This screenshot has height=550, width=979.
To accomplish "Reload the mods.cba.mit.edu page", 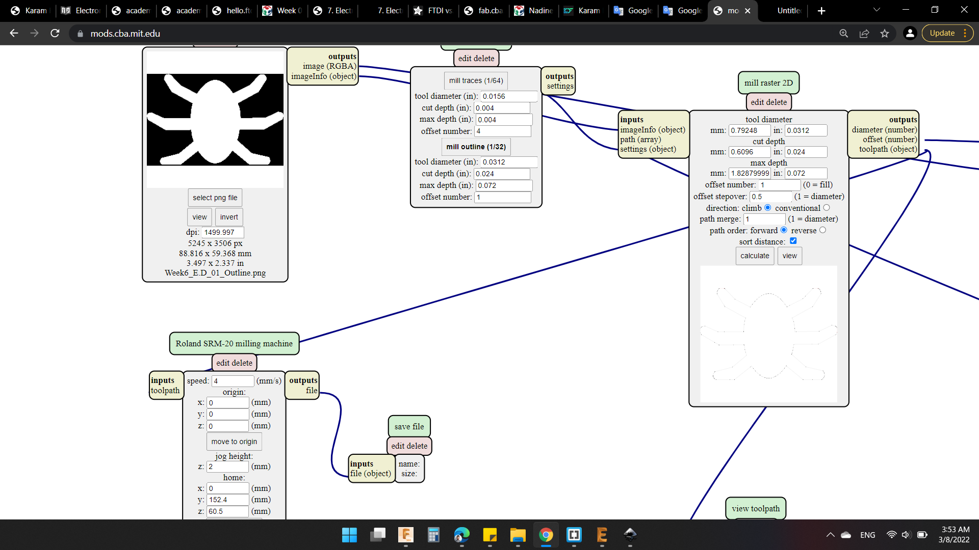I will 55,33.
